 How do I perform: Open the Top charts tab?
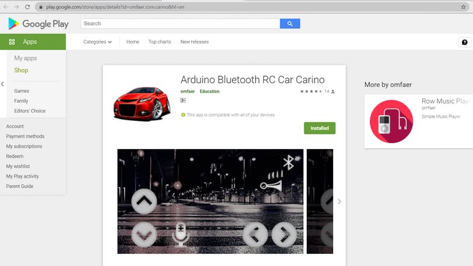coord(160,42)
